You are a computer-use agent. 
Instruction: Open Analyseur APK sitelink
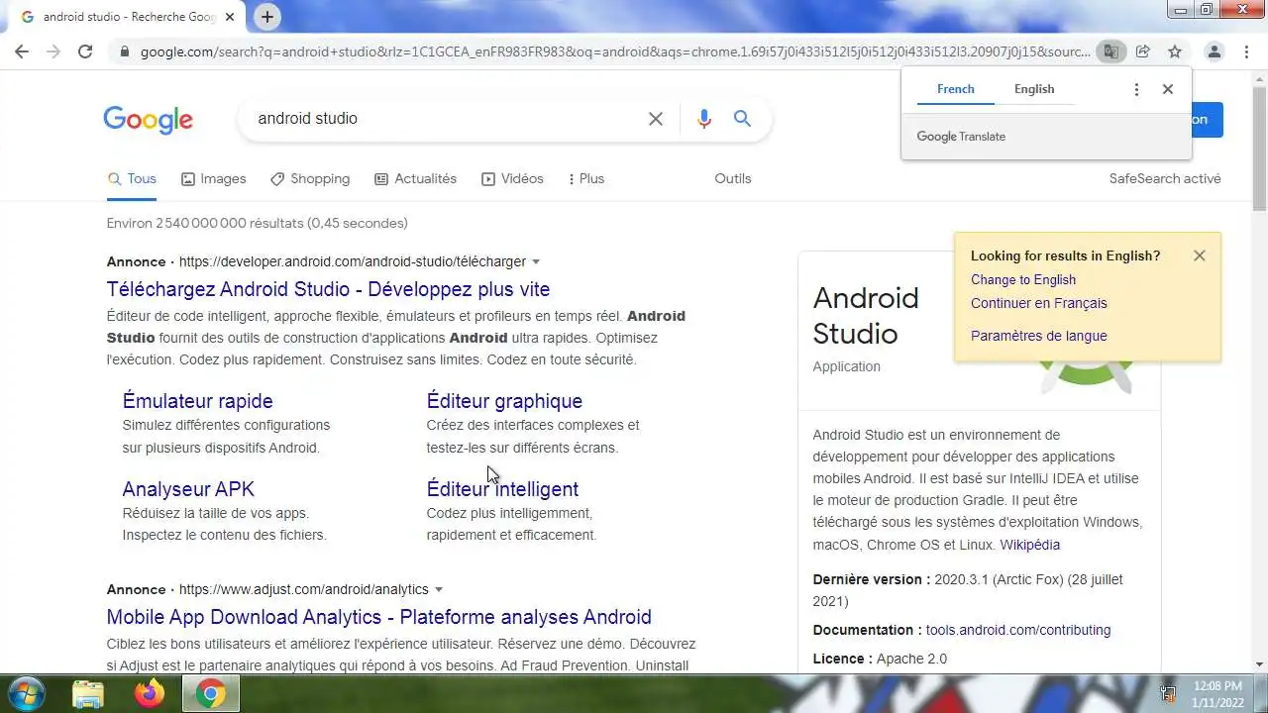click(188, 489)
